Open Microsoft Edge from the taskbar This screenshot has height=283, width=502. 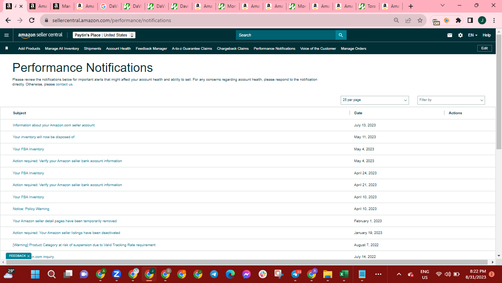coord(230,274)
